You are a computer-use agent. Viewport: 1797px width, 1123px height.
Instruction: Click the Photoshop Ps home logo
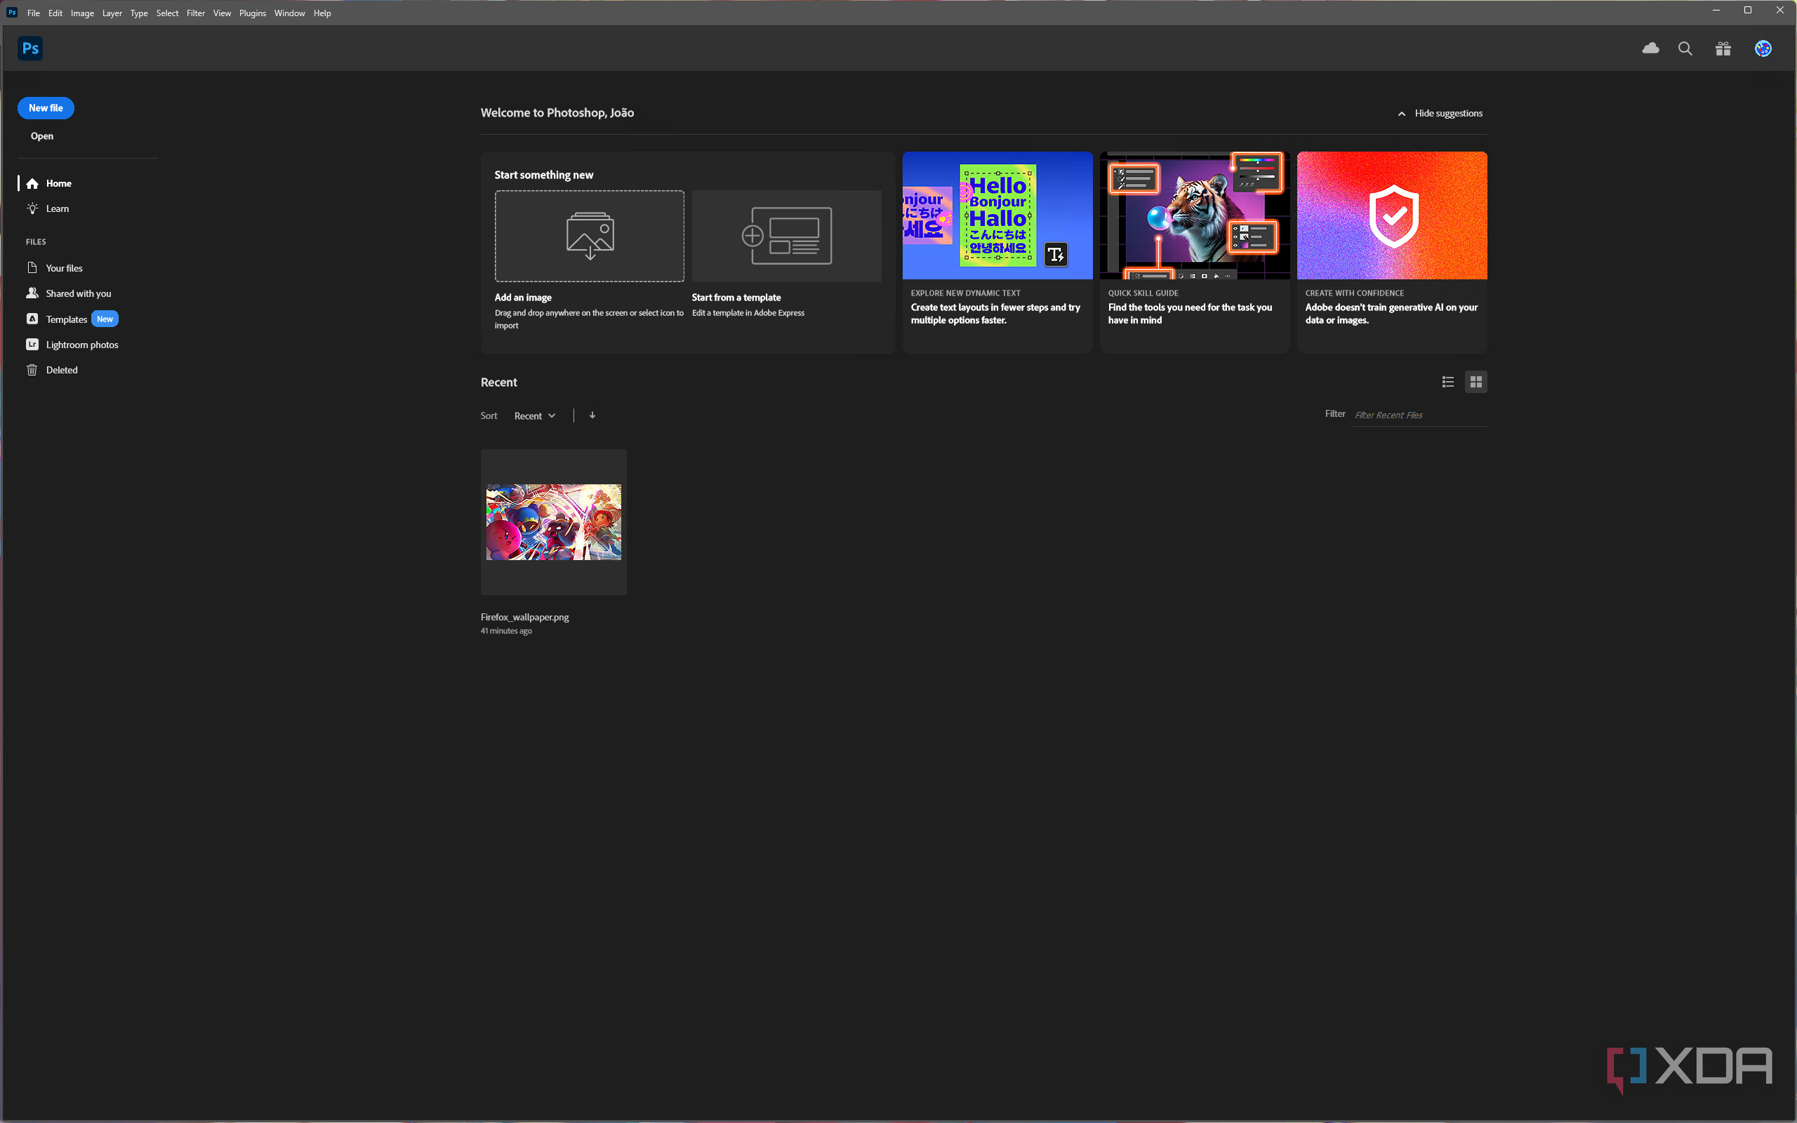[30, 48]
